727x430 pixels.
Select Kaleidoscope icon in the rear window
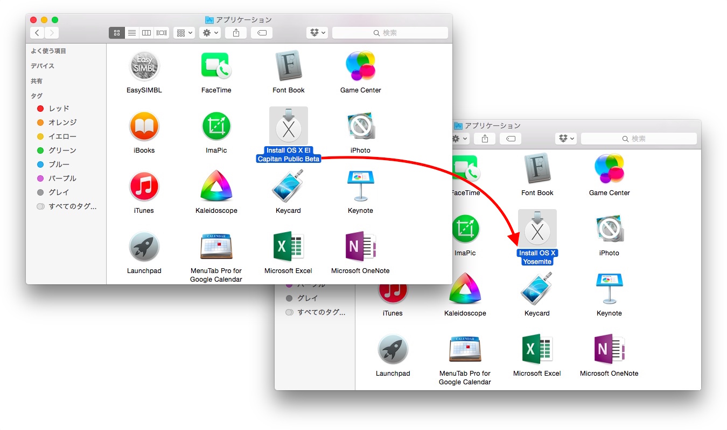pyautogui.click(x=465, y=289)
